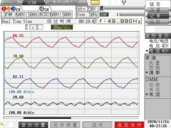Open the 20ms/div time scale selector
The height and width of the screenshot is (128, 171).
point(62,27)
